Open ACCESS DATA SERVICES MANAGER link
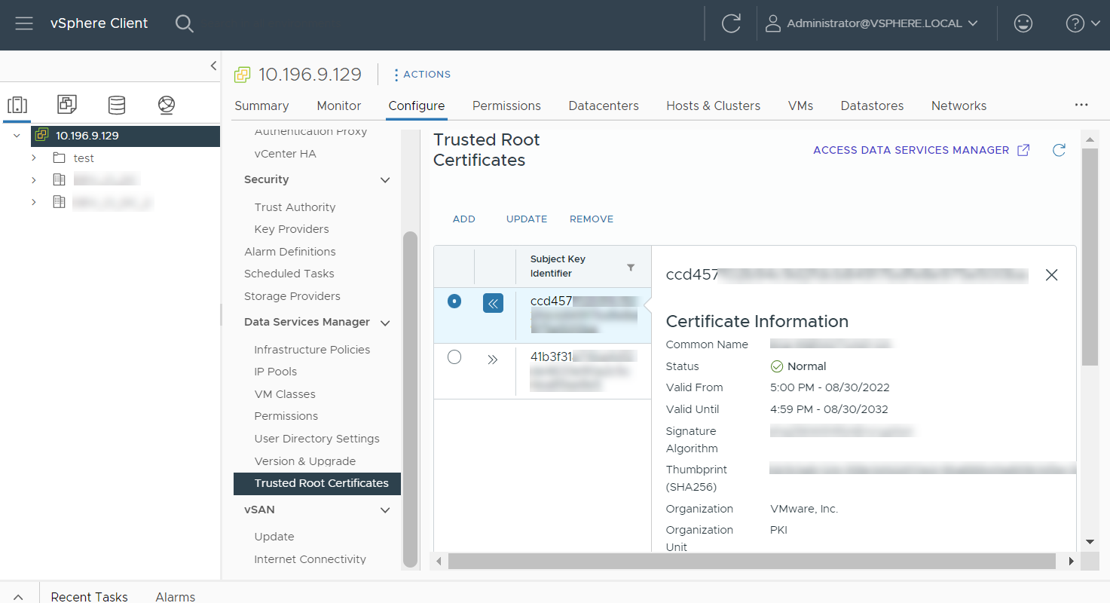 pyautogui.click(x=911, y=150)
